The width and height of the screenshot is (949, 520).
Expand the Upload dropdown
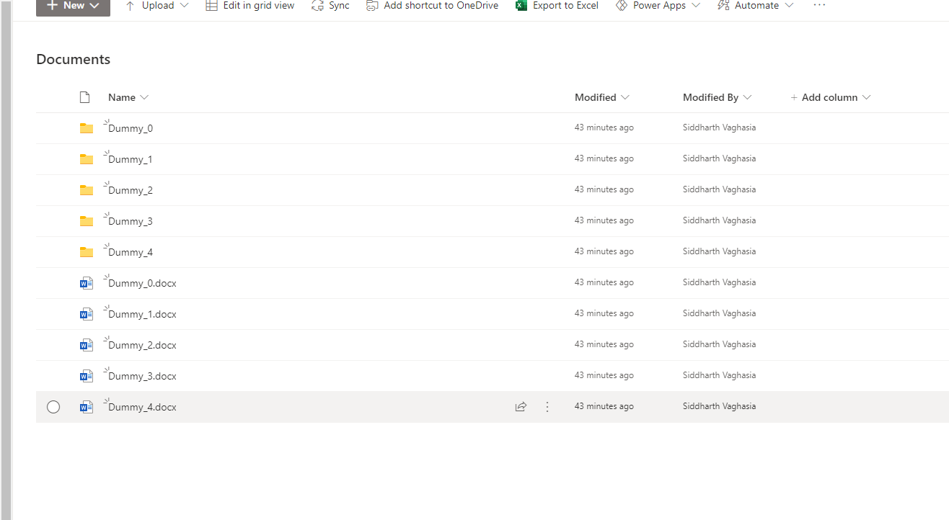(x=185, y=6)
